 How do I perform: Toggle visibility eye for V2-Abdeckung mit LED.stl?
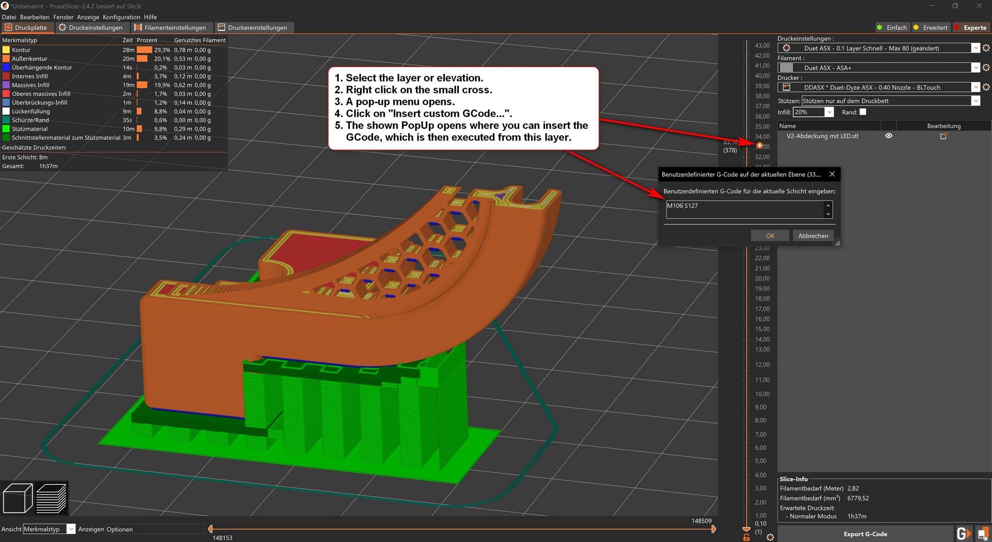(889, 136)
